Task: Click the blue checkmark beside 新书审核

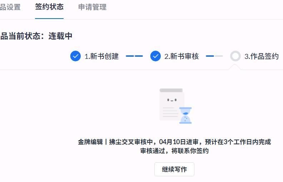Action: coord(155,56)
